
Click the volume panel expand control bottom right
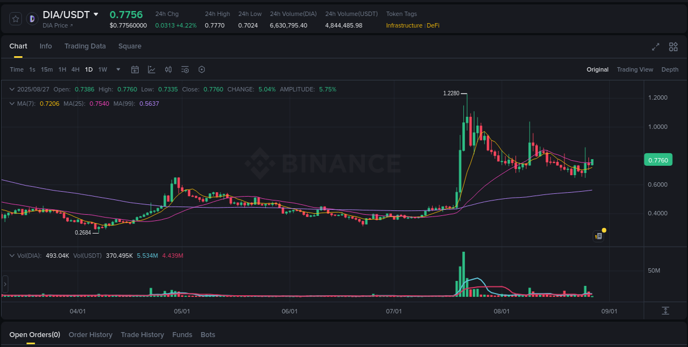click(665, 311)
